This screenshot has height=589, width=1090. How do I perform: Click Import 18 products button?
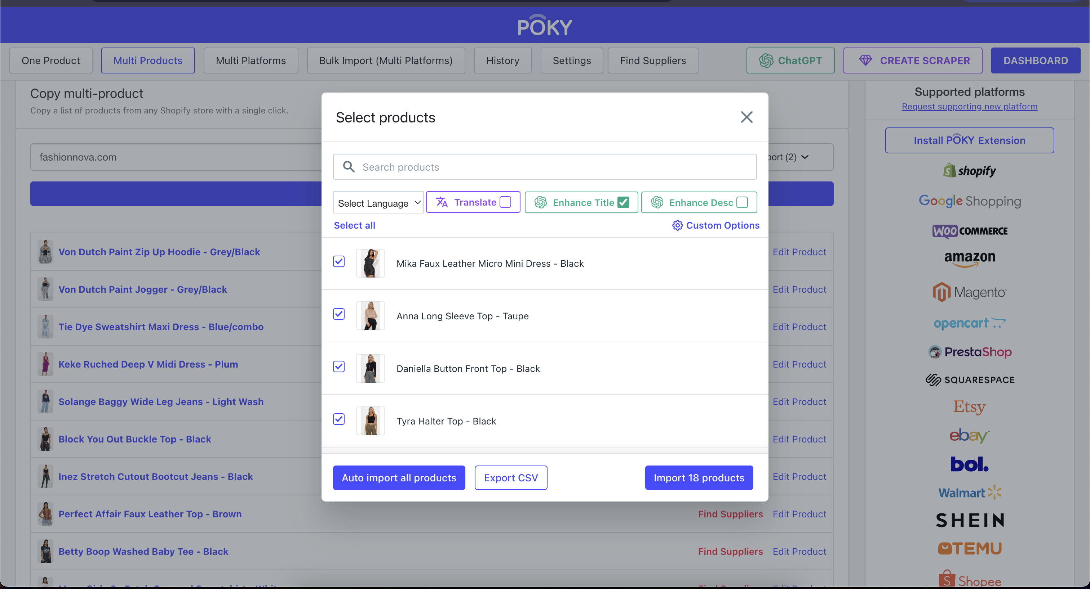[x=699, y=478]
